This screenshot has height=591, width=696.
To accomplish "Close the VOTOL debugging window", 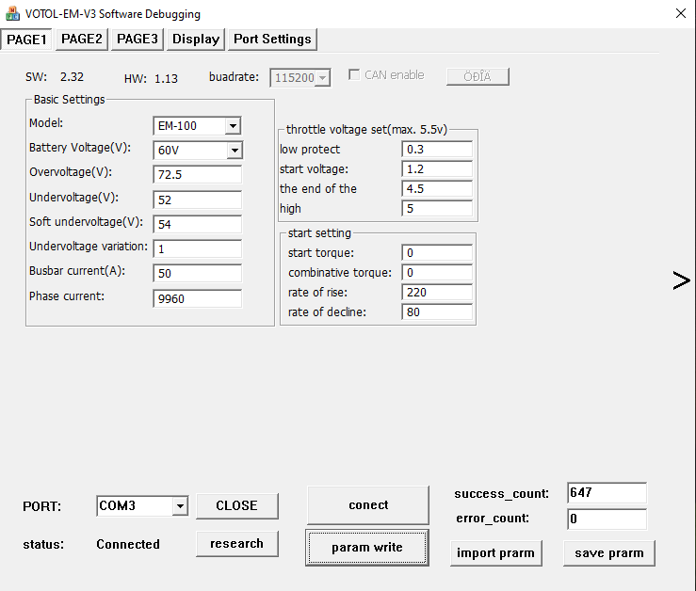I will point(680,13).
